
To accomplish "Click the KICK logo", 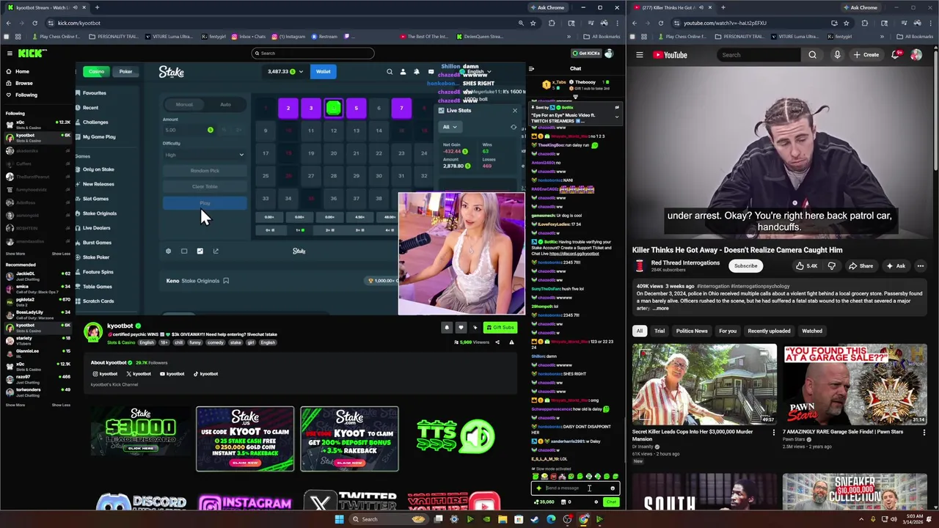I will [32, 53].
